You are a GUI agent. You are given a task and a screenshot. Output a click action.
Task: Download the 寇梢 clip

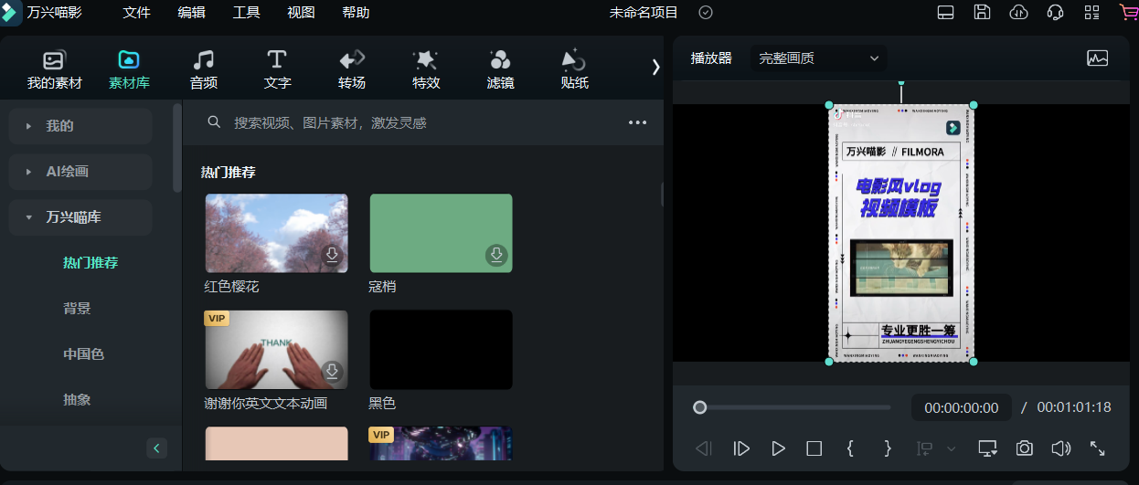click(496, 255)
